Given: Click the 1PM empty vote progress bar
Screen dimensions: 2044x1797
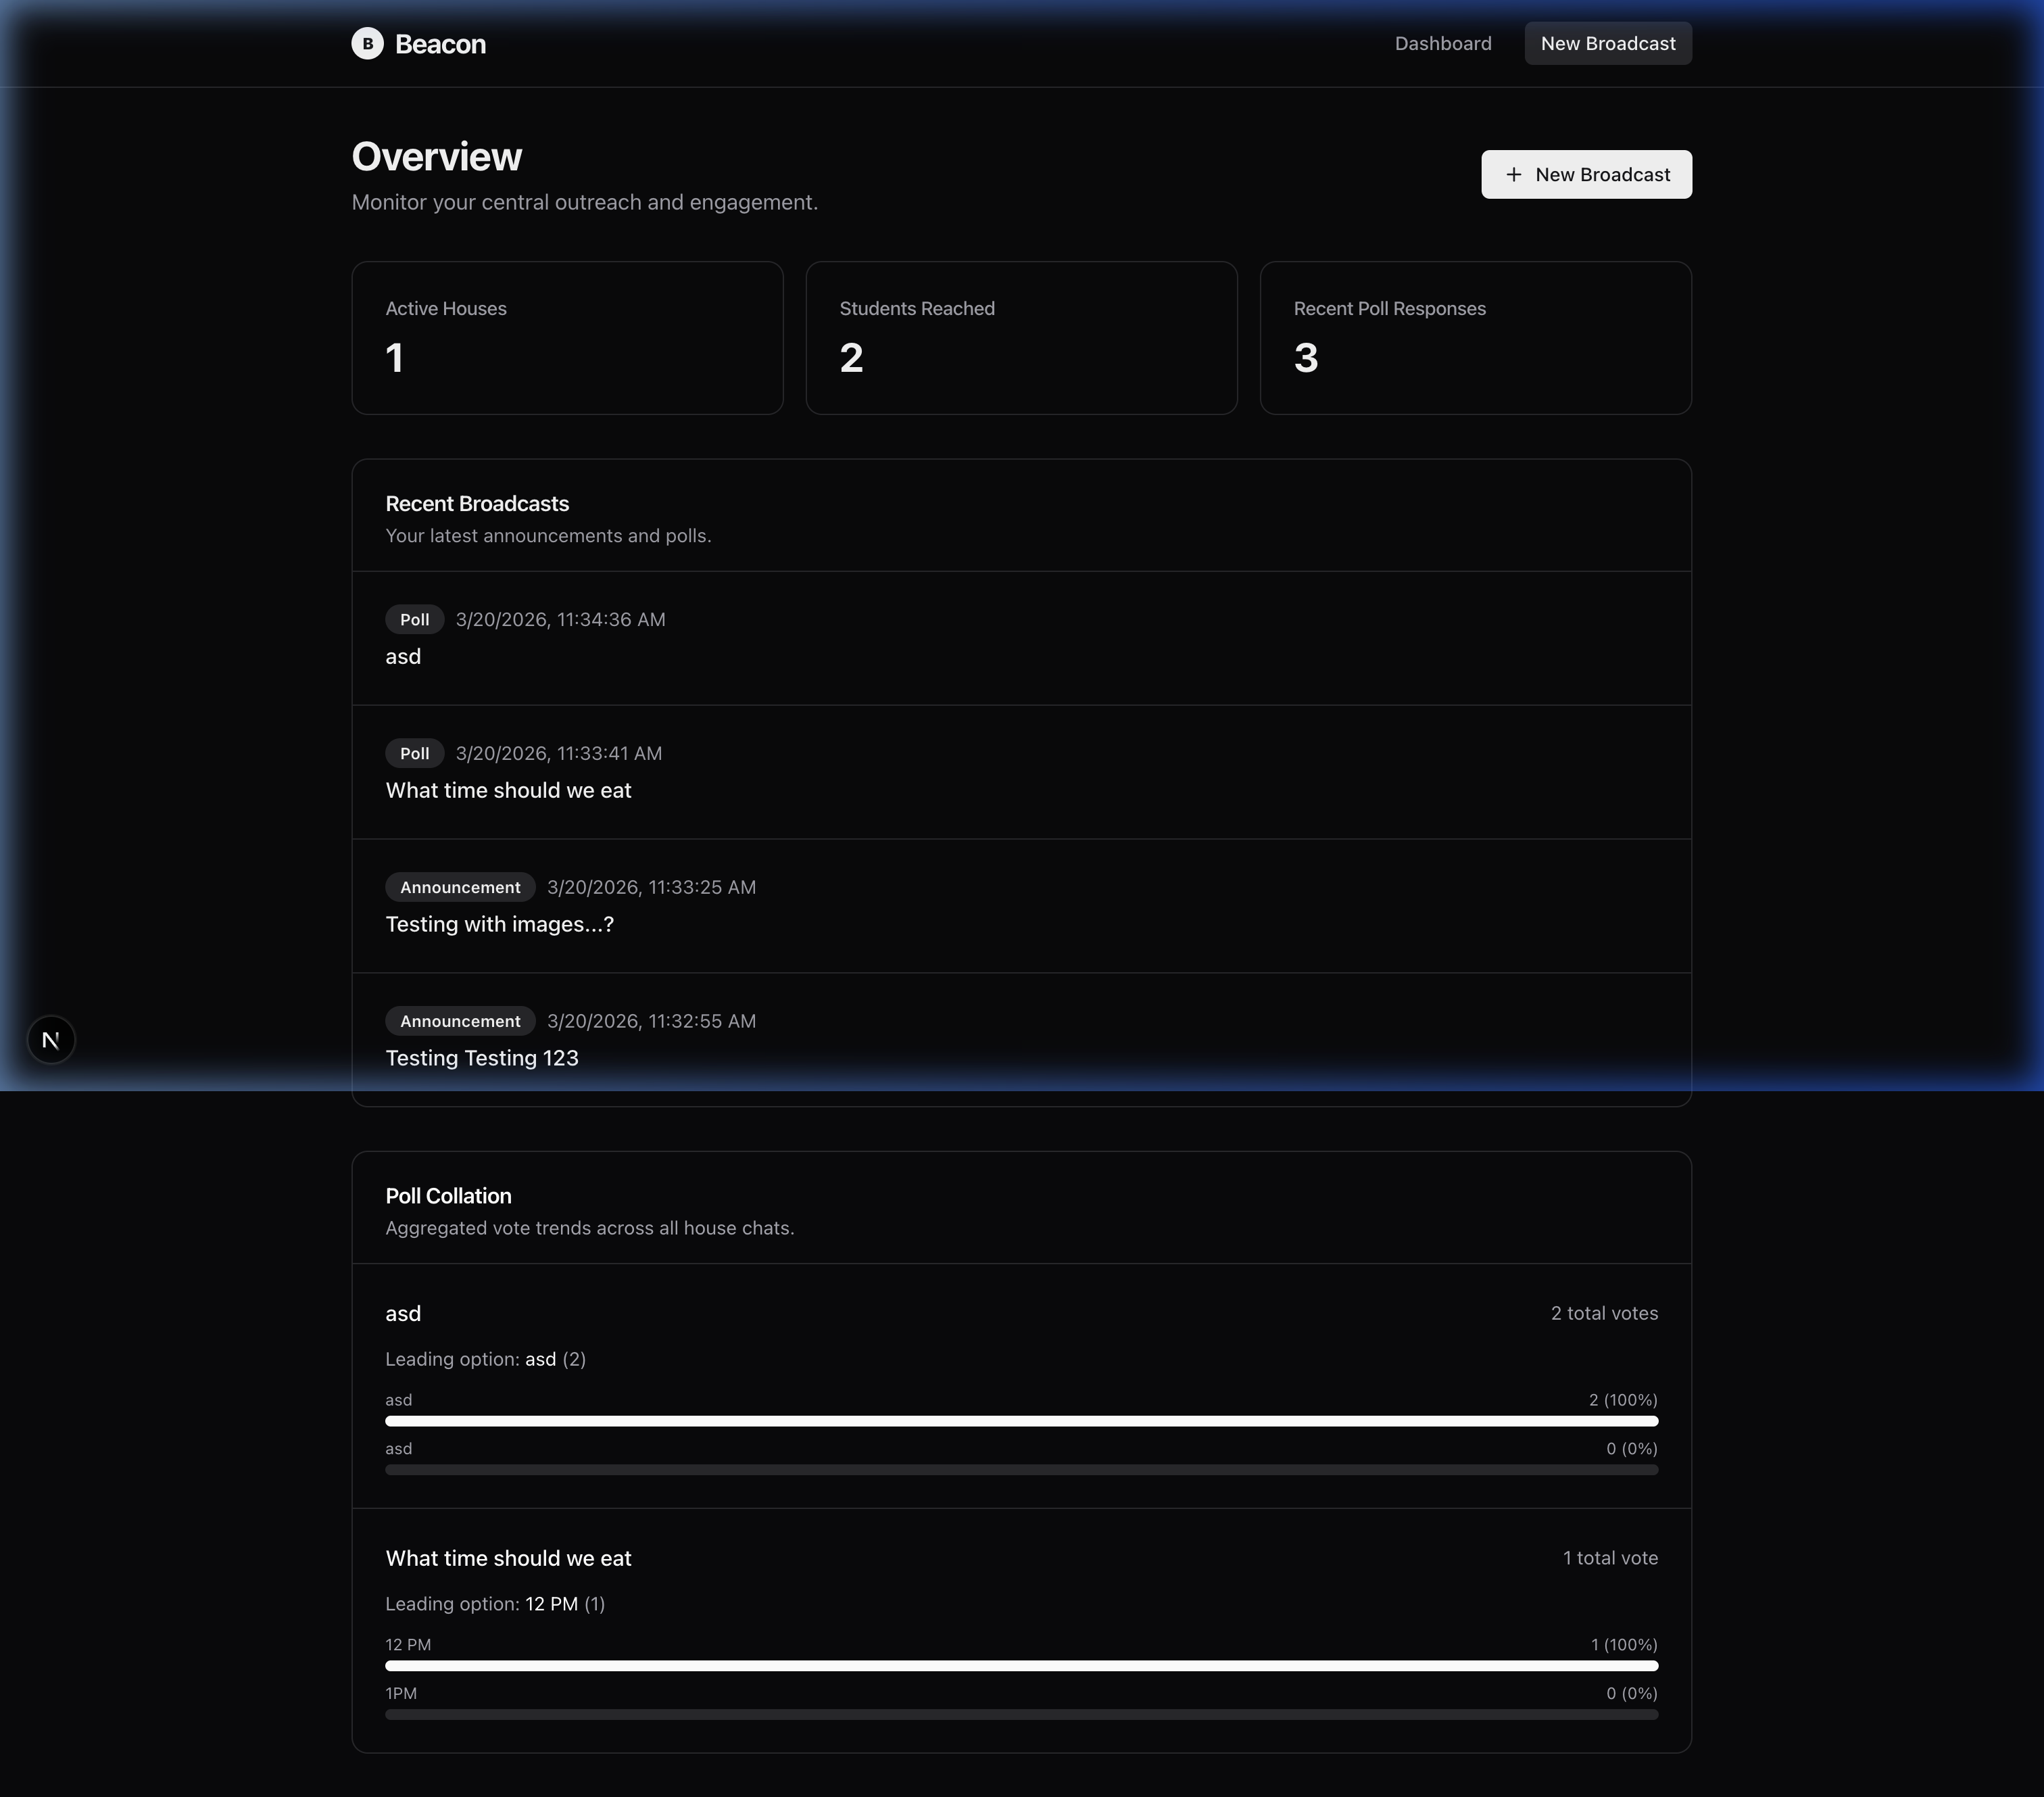Looking at the screenshot, I should (1021, 1715).
